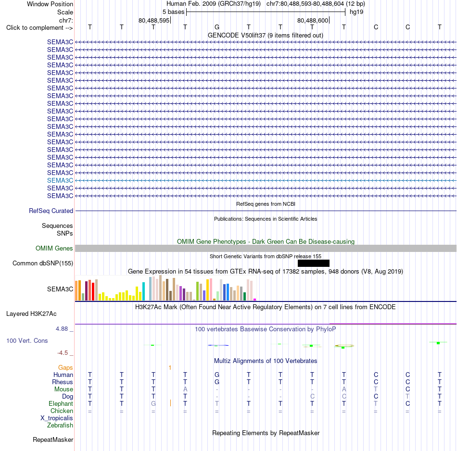Open 'Multiz Alignments of 100 Vertebrates' track title
457x451 pixels.
pyautogui.click(x=266, y=361)
